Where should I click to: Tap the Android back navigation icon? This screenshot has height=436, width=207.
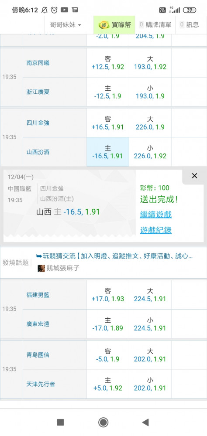pos(145,422)
